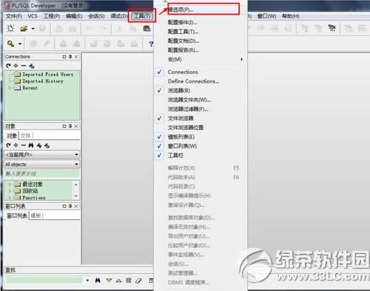Image resolution: width=370 pixels, height=291 pixels.
Task: Expand the Recent folder in Connections
Action: (10, 88)
